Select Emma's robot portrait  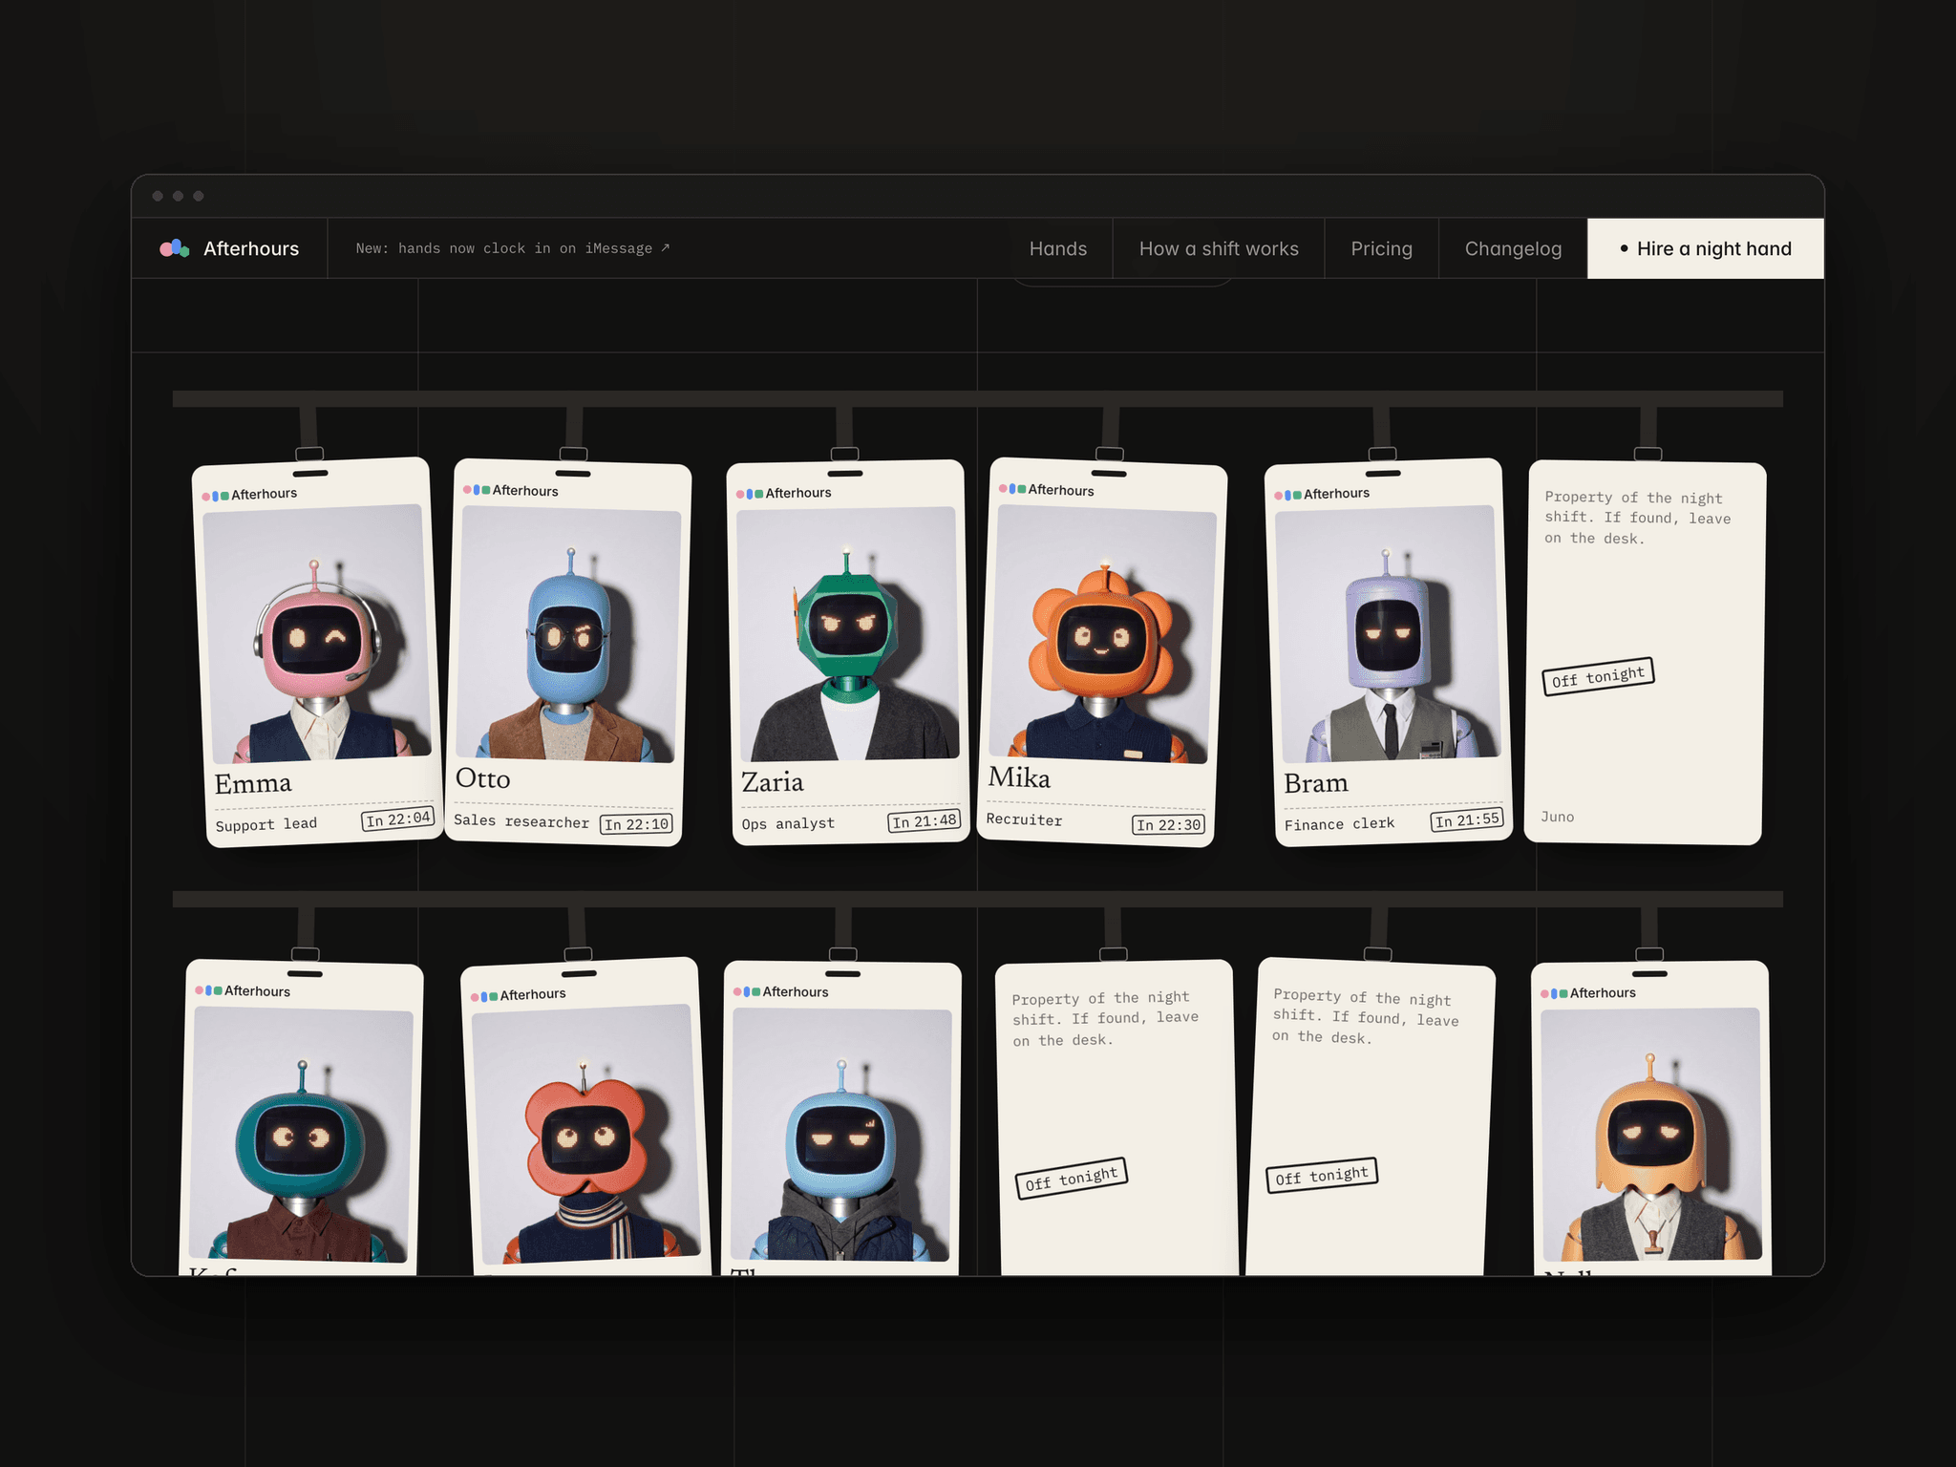pyautogui.click(x=317, y=633)
